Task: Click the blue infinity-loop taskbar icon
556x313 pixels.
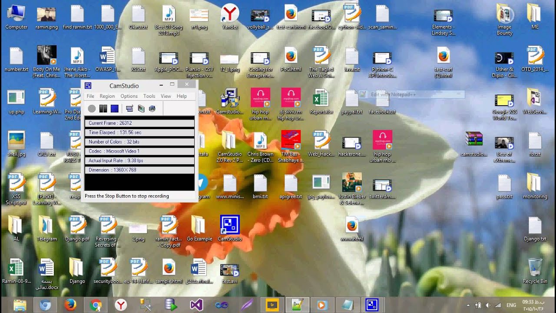Action: coord(222,305)
